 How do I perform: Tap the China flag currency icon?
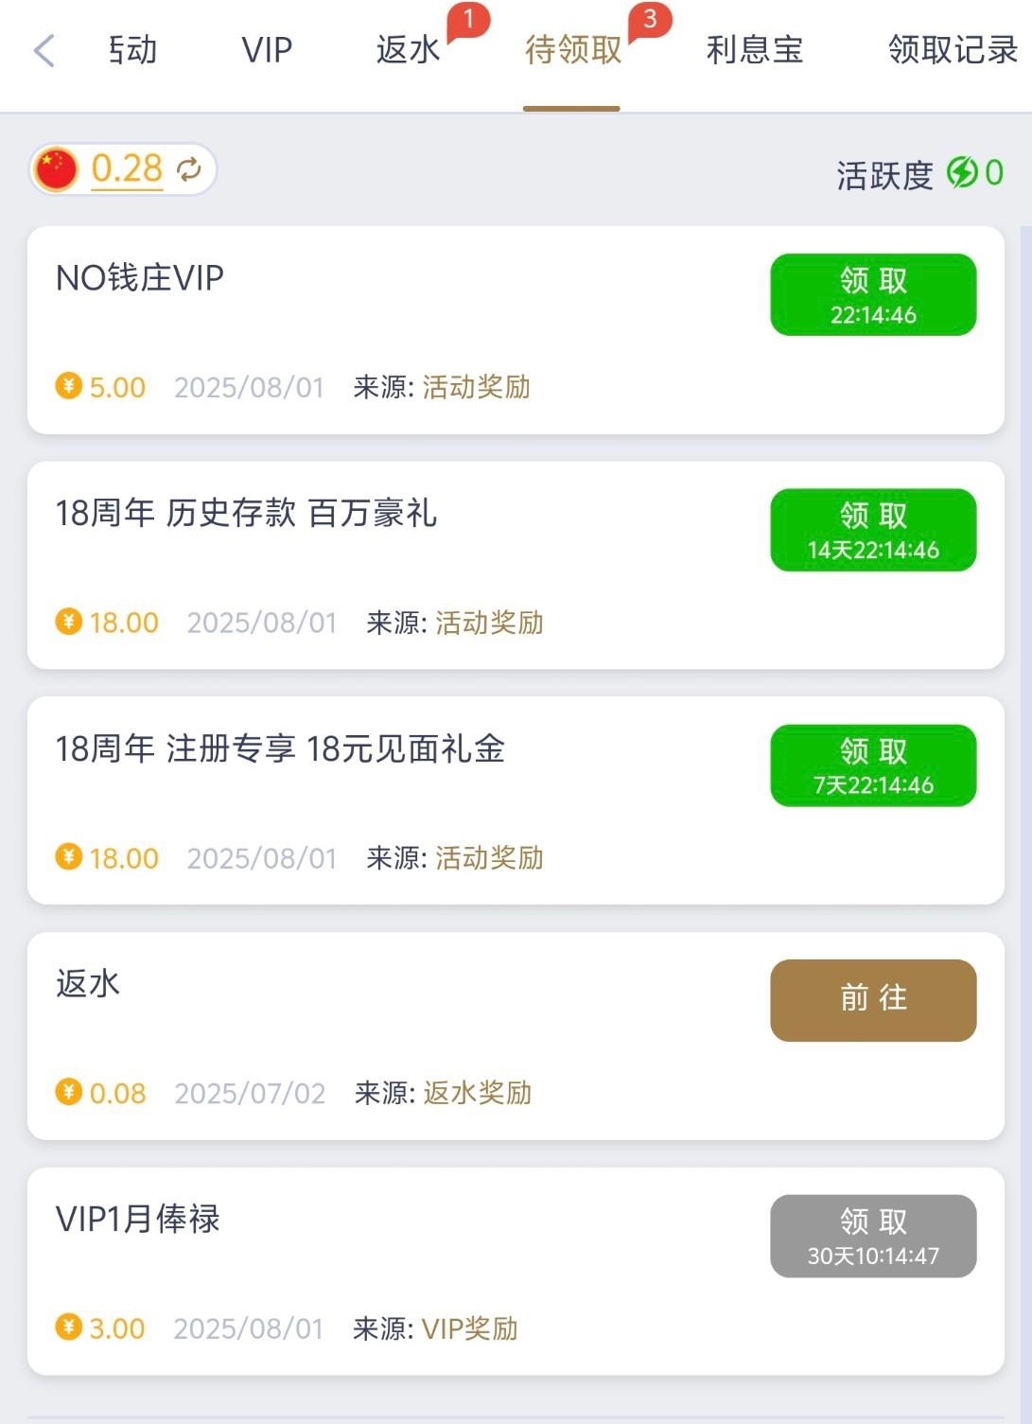56,170
